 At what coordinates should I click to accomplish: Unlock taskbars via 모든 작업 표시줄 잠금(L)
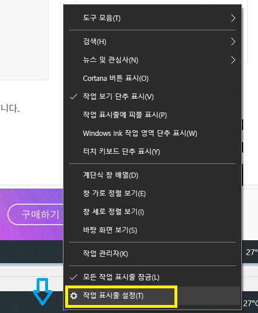152,277
